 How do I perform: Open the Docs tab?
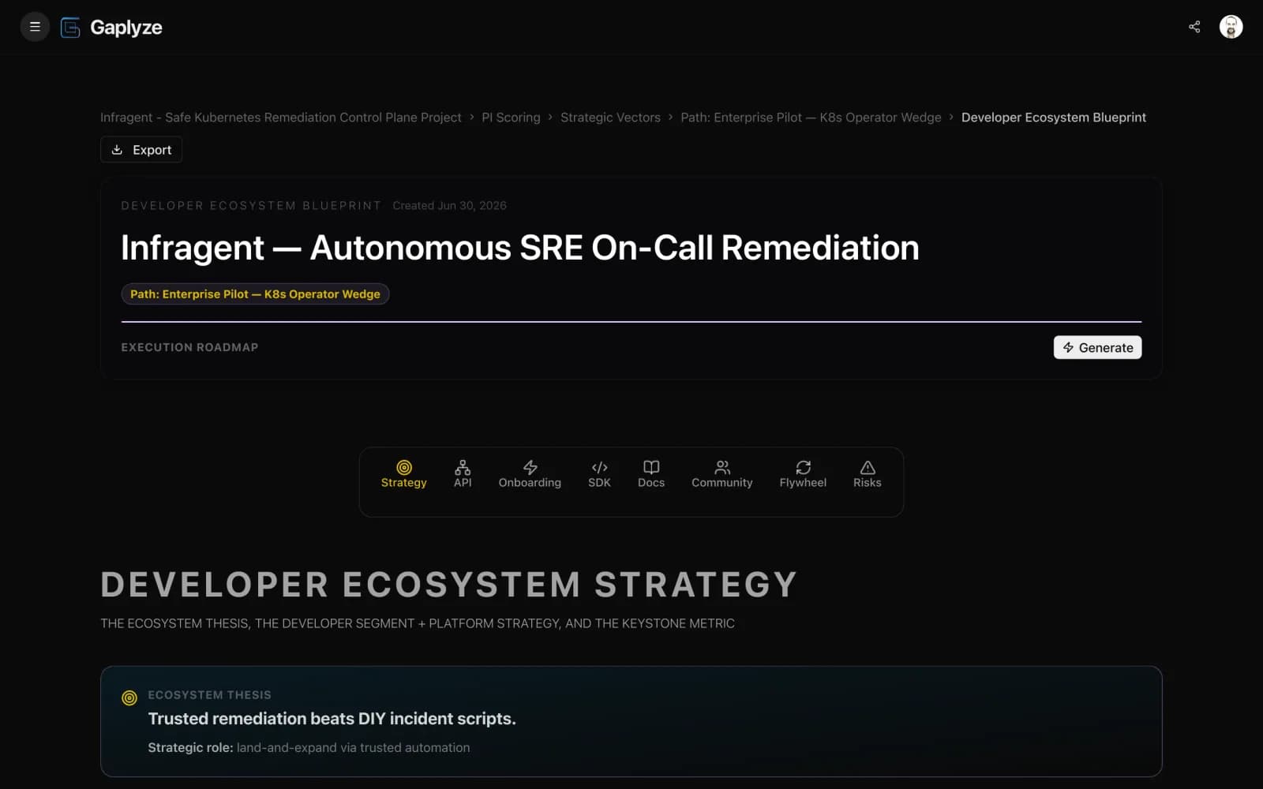(x=651, y=474)
